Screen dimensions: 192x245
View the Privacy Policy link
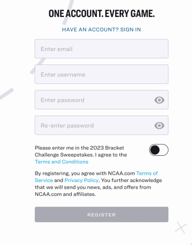82,181
